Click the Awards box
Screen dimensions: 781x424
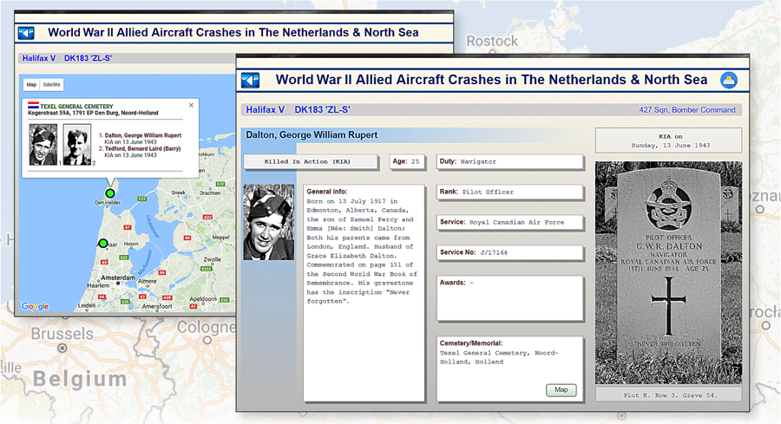[509, 298]
